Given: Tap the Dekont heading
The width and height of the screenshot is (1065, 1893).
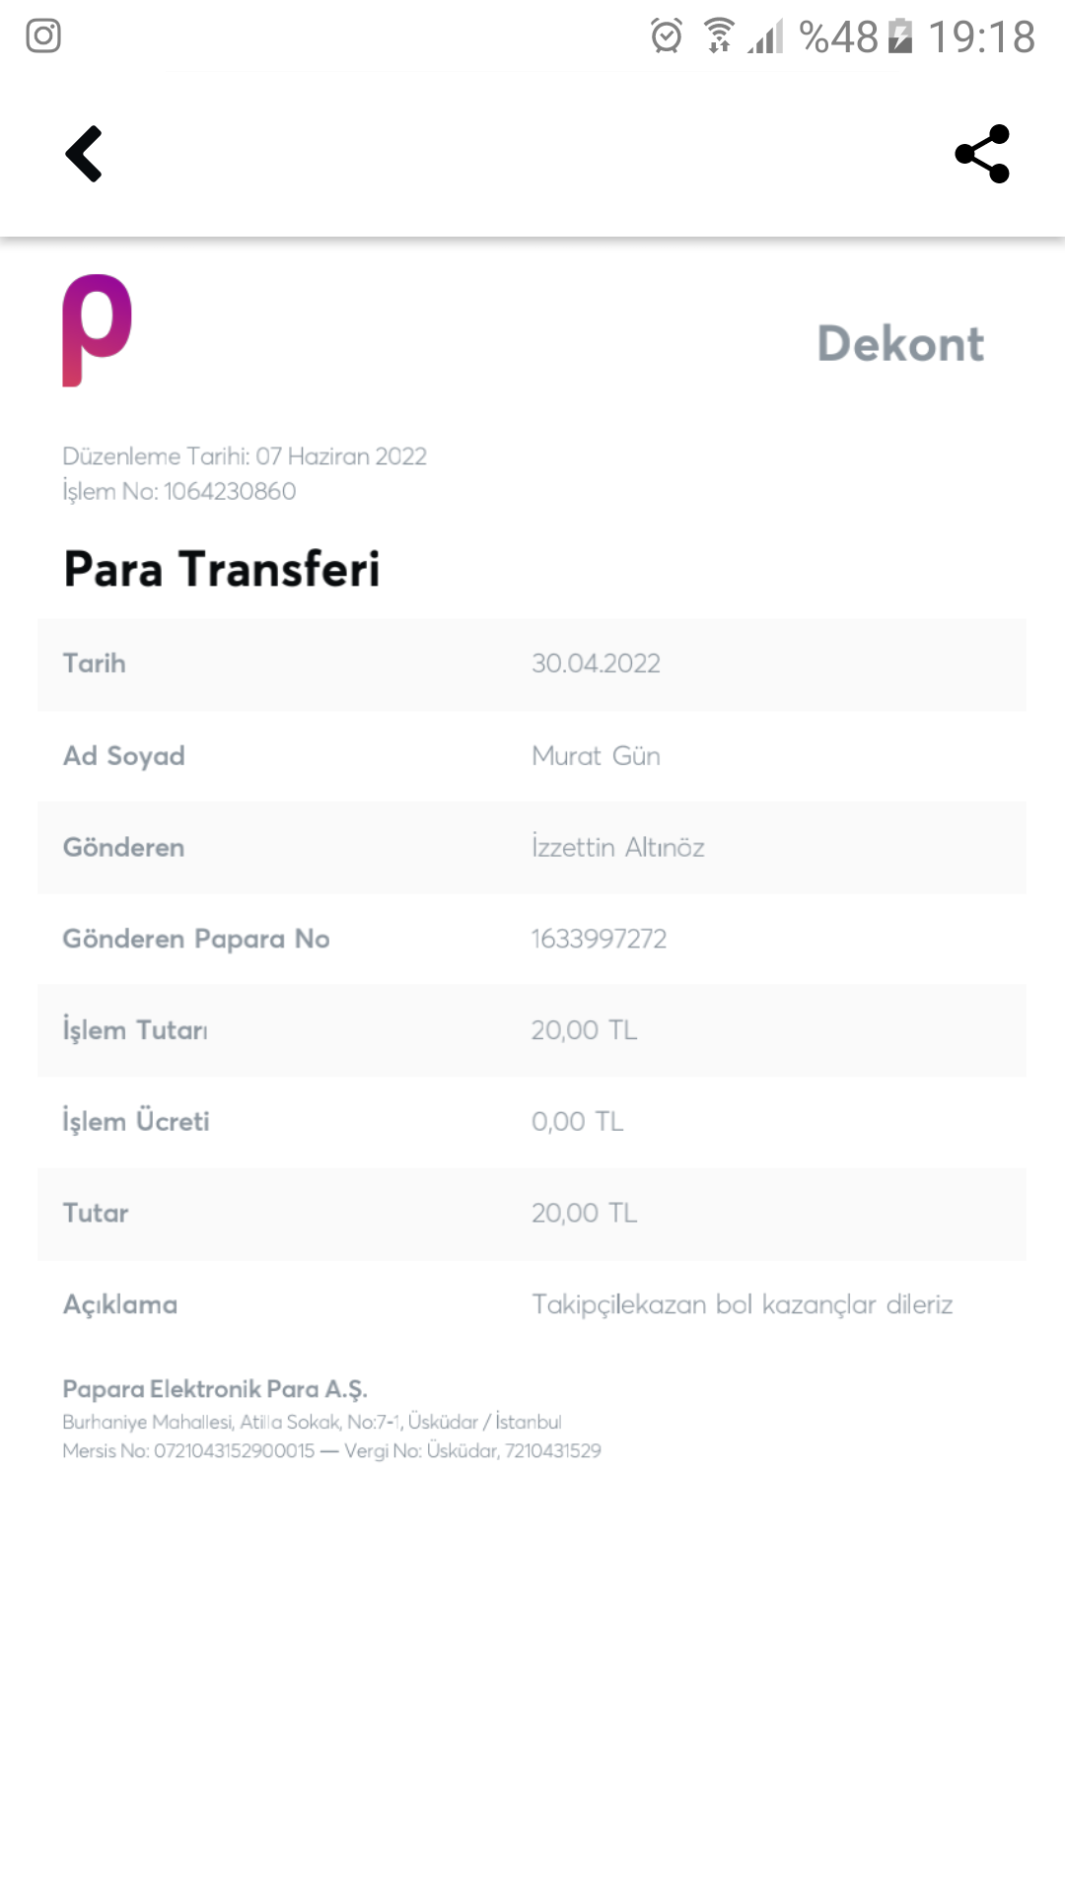Looking at the screenshot, I should coord(900,344).
